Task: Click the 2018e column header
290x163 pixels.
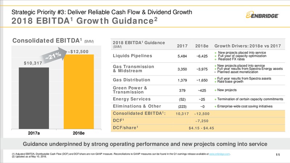Action: click(x=202, y=46)
